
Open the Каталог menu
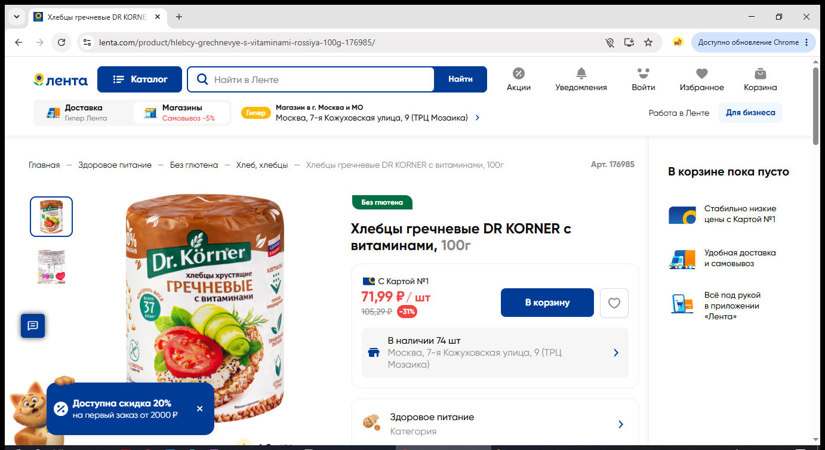(x=140, y=79)
